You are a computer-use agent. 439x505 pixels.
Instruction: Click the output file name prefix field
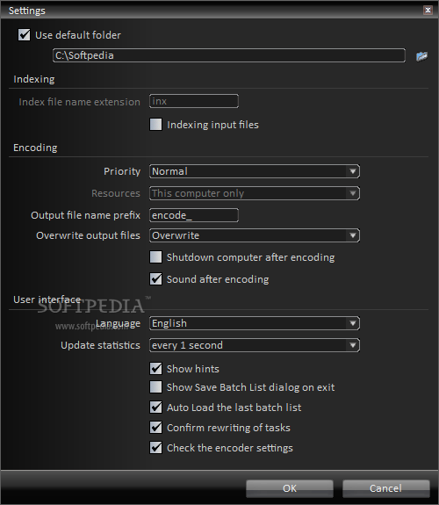pyautogui.click(x=194, y=215)
